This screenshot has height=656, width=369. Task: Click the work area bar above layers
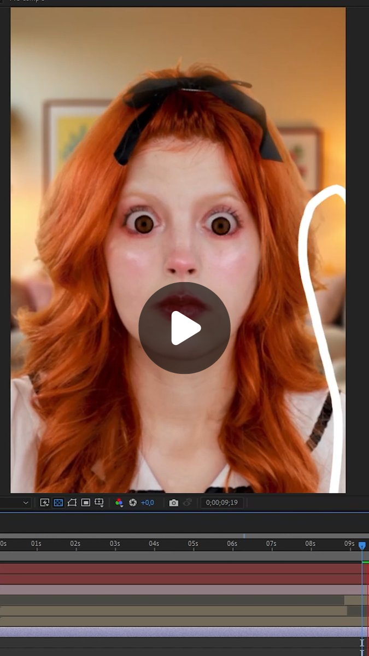click(x=184, y=556)
